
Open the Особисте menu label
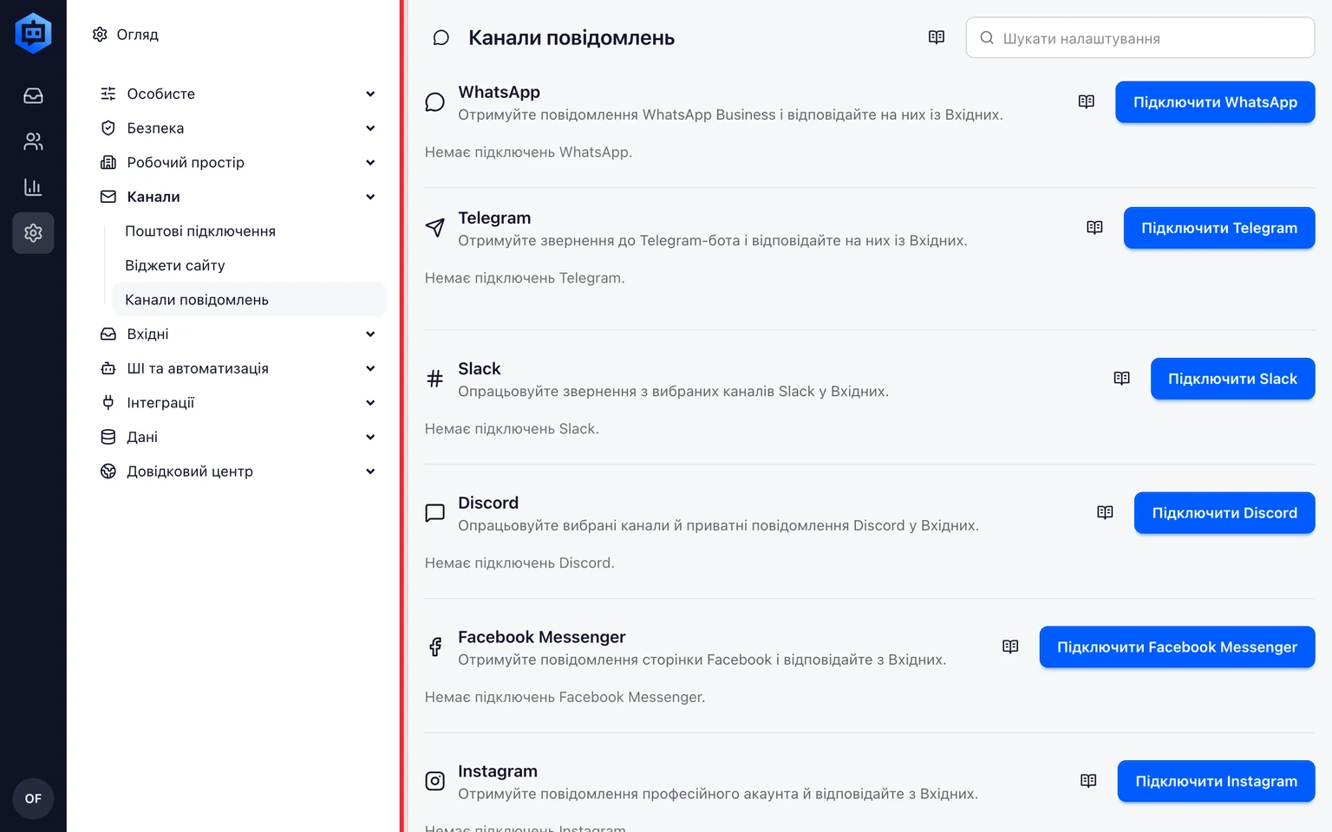click(x=161, y=94)
